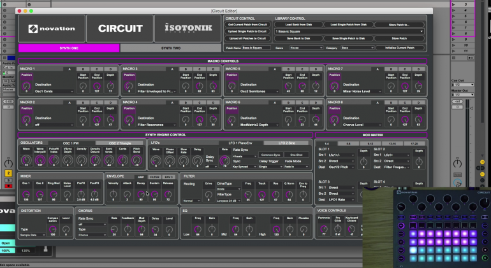Select macro 8 slot A
This screenshot has width=491, height=268.
point(377,102)
